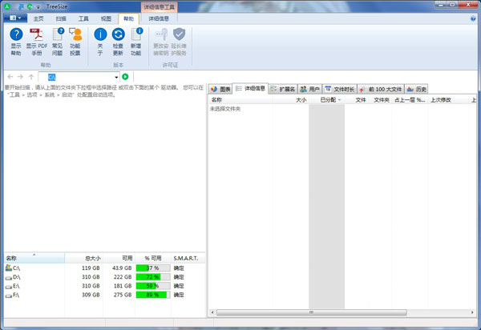481x330 pixels.
Task: Click the help question mark at ribbon's right end
Action: [x=473, y=18]
